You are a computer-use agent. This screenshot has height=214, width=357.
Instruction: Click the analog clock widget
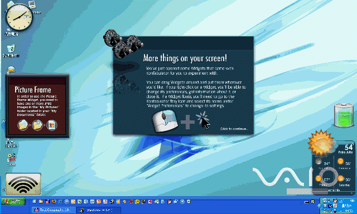[19, 17]
